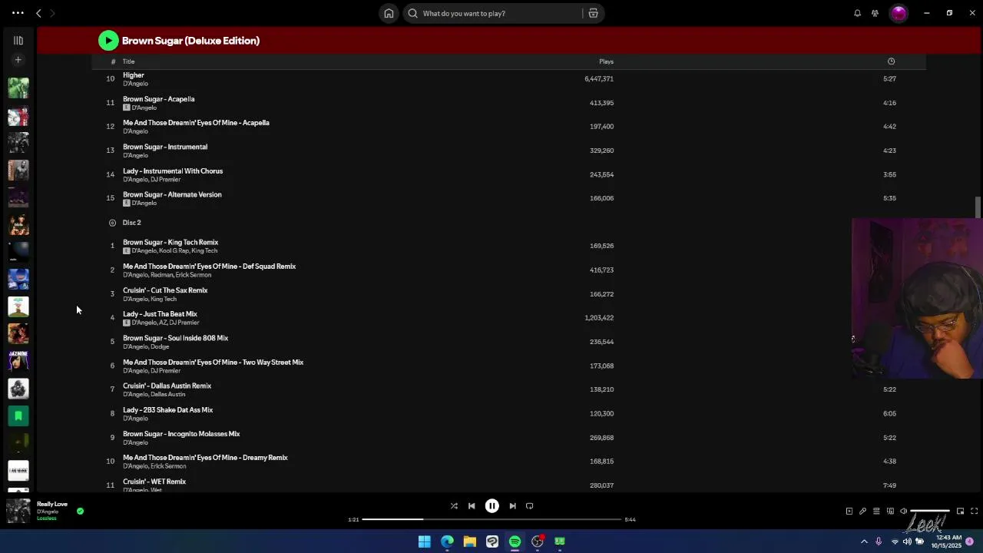Click Really Love now playing album art

coord(18,511)
